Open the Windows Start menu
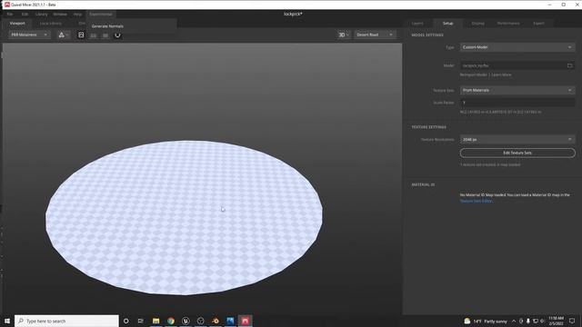This screenshot has width=582, height=327. coord(6,321)
